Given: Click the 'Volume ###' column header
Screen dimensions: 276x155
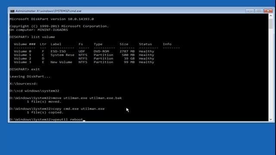Looking at the screenshot, I should 25,44.
